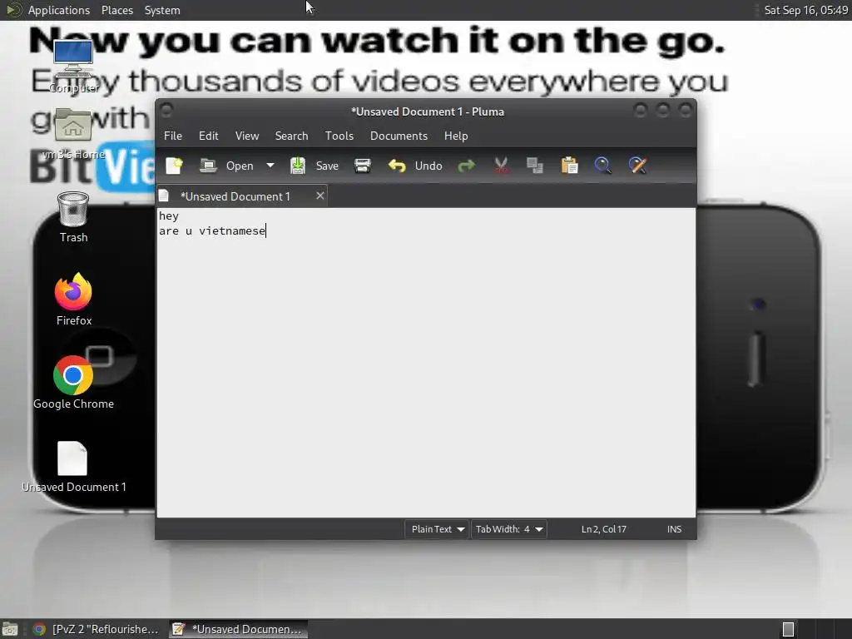The width and height of the screenshot is (852, 639).
Task: Click the Print icon in the toolbar
Action: click(x=363, y=166)
